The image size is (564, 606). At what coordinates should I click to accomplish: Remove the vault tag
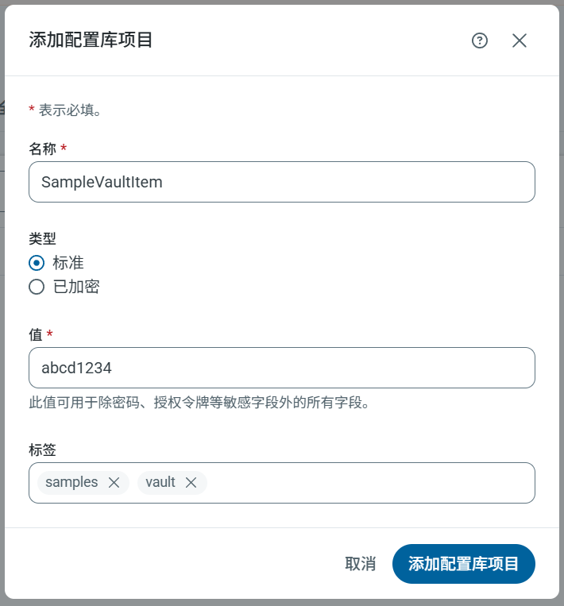[191, 482]
